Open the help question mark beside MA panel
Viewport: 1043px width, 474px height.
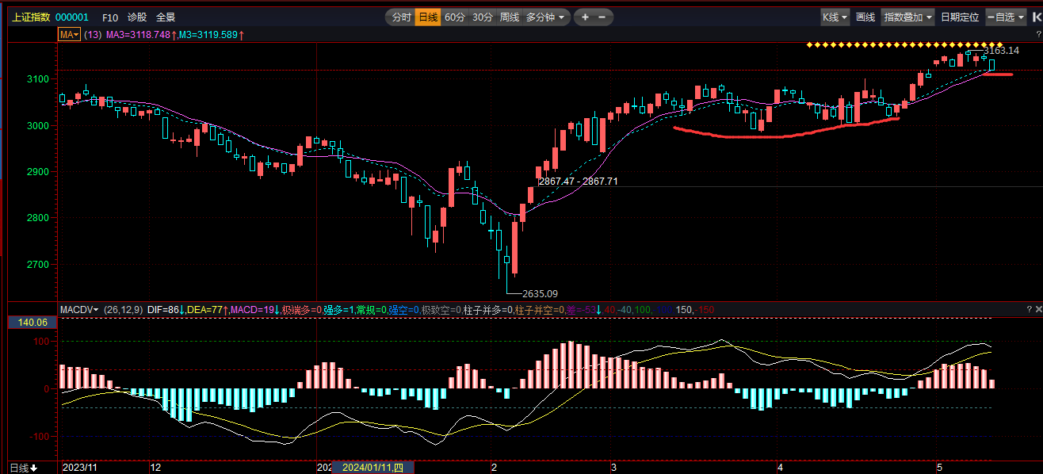coord(1038,35)
